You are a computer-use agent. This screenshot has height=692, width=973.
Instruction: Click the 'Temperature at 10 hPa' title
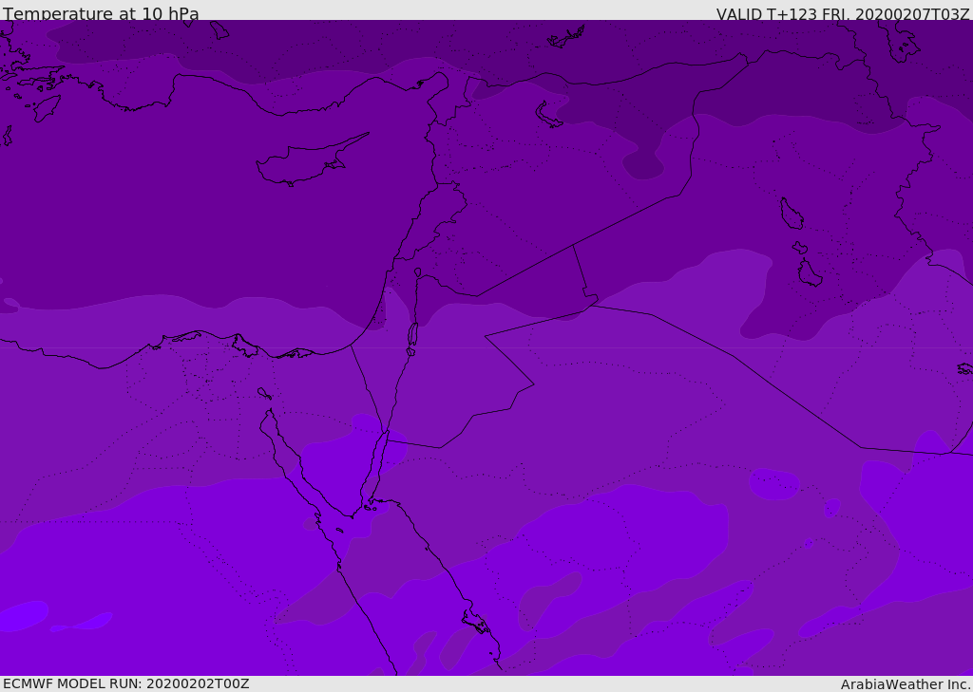[x=101, y=14]
